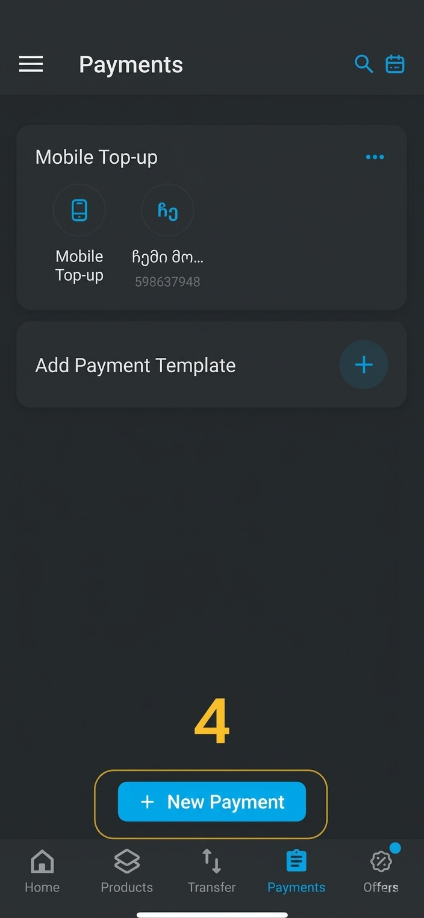Tap the phone icon for Mobile Top-up
The height and width of the screenshot is (918, 424).
pos(79,210)
